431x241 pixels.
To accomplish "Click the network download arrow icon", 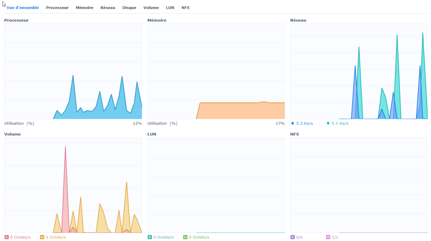I will click(x=328, y=124).
